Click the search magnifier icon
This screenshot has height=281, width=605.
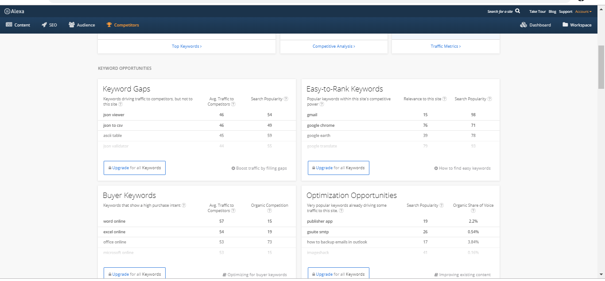click(518, 11)
